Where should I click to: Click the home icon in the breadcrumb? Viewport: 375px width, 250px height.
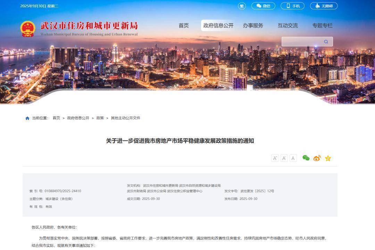pyautogui.click(x=27, y=118)
